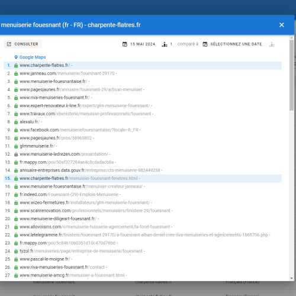Click the calendar icon beside 15 MAI 2024
The image size is (296, 296).
125,44
